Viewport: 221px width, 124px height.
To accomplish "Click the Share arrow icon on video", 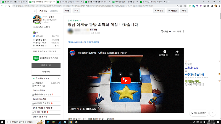I will click(177, 52).
